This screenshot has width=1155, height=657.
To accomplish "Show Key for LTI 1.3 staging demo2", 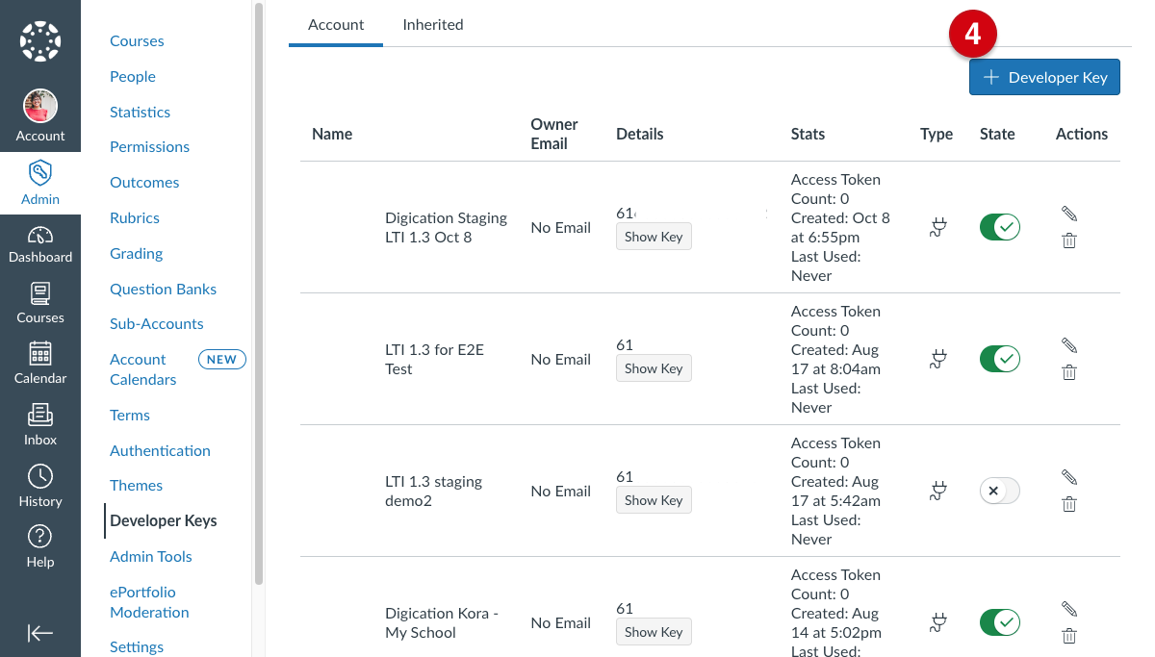I will tap(654, 500).
